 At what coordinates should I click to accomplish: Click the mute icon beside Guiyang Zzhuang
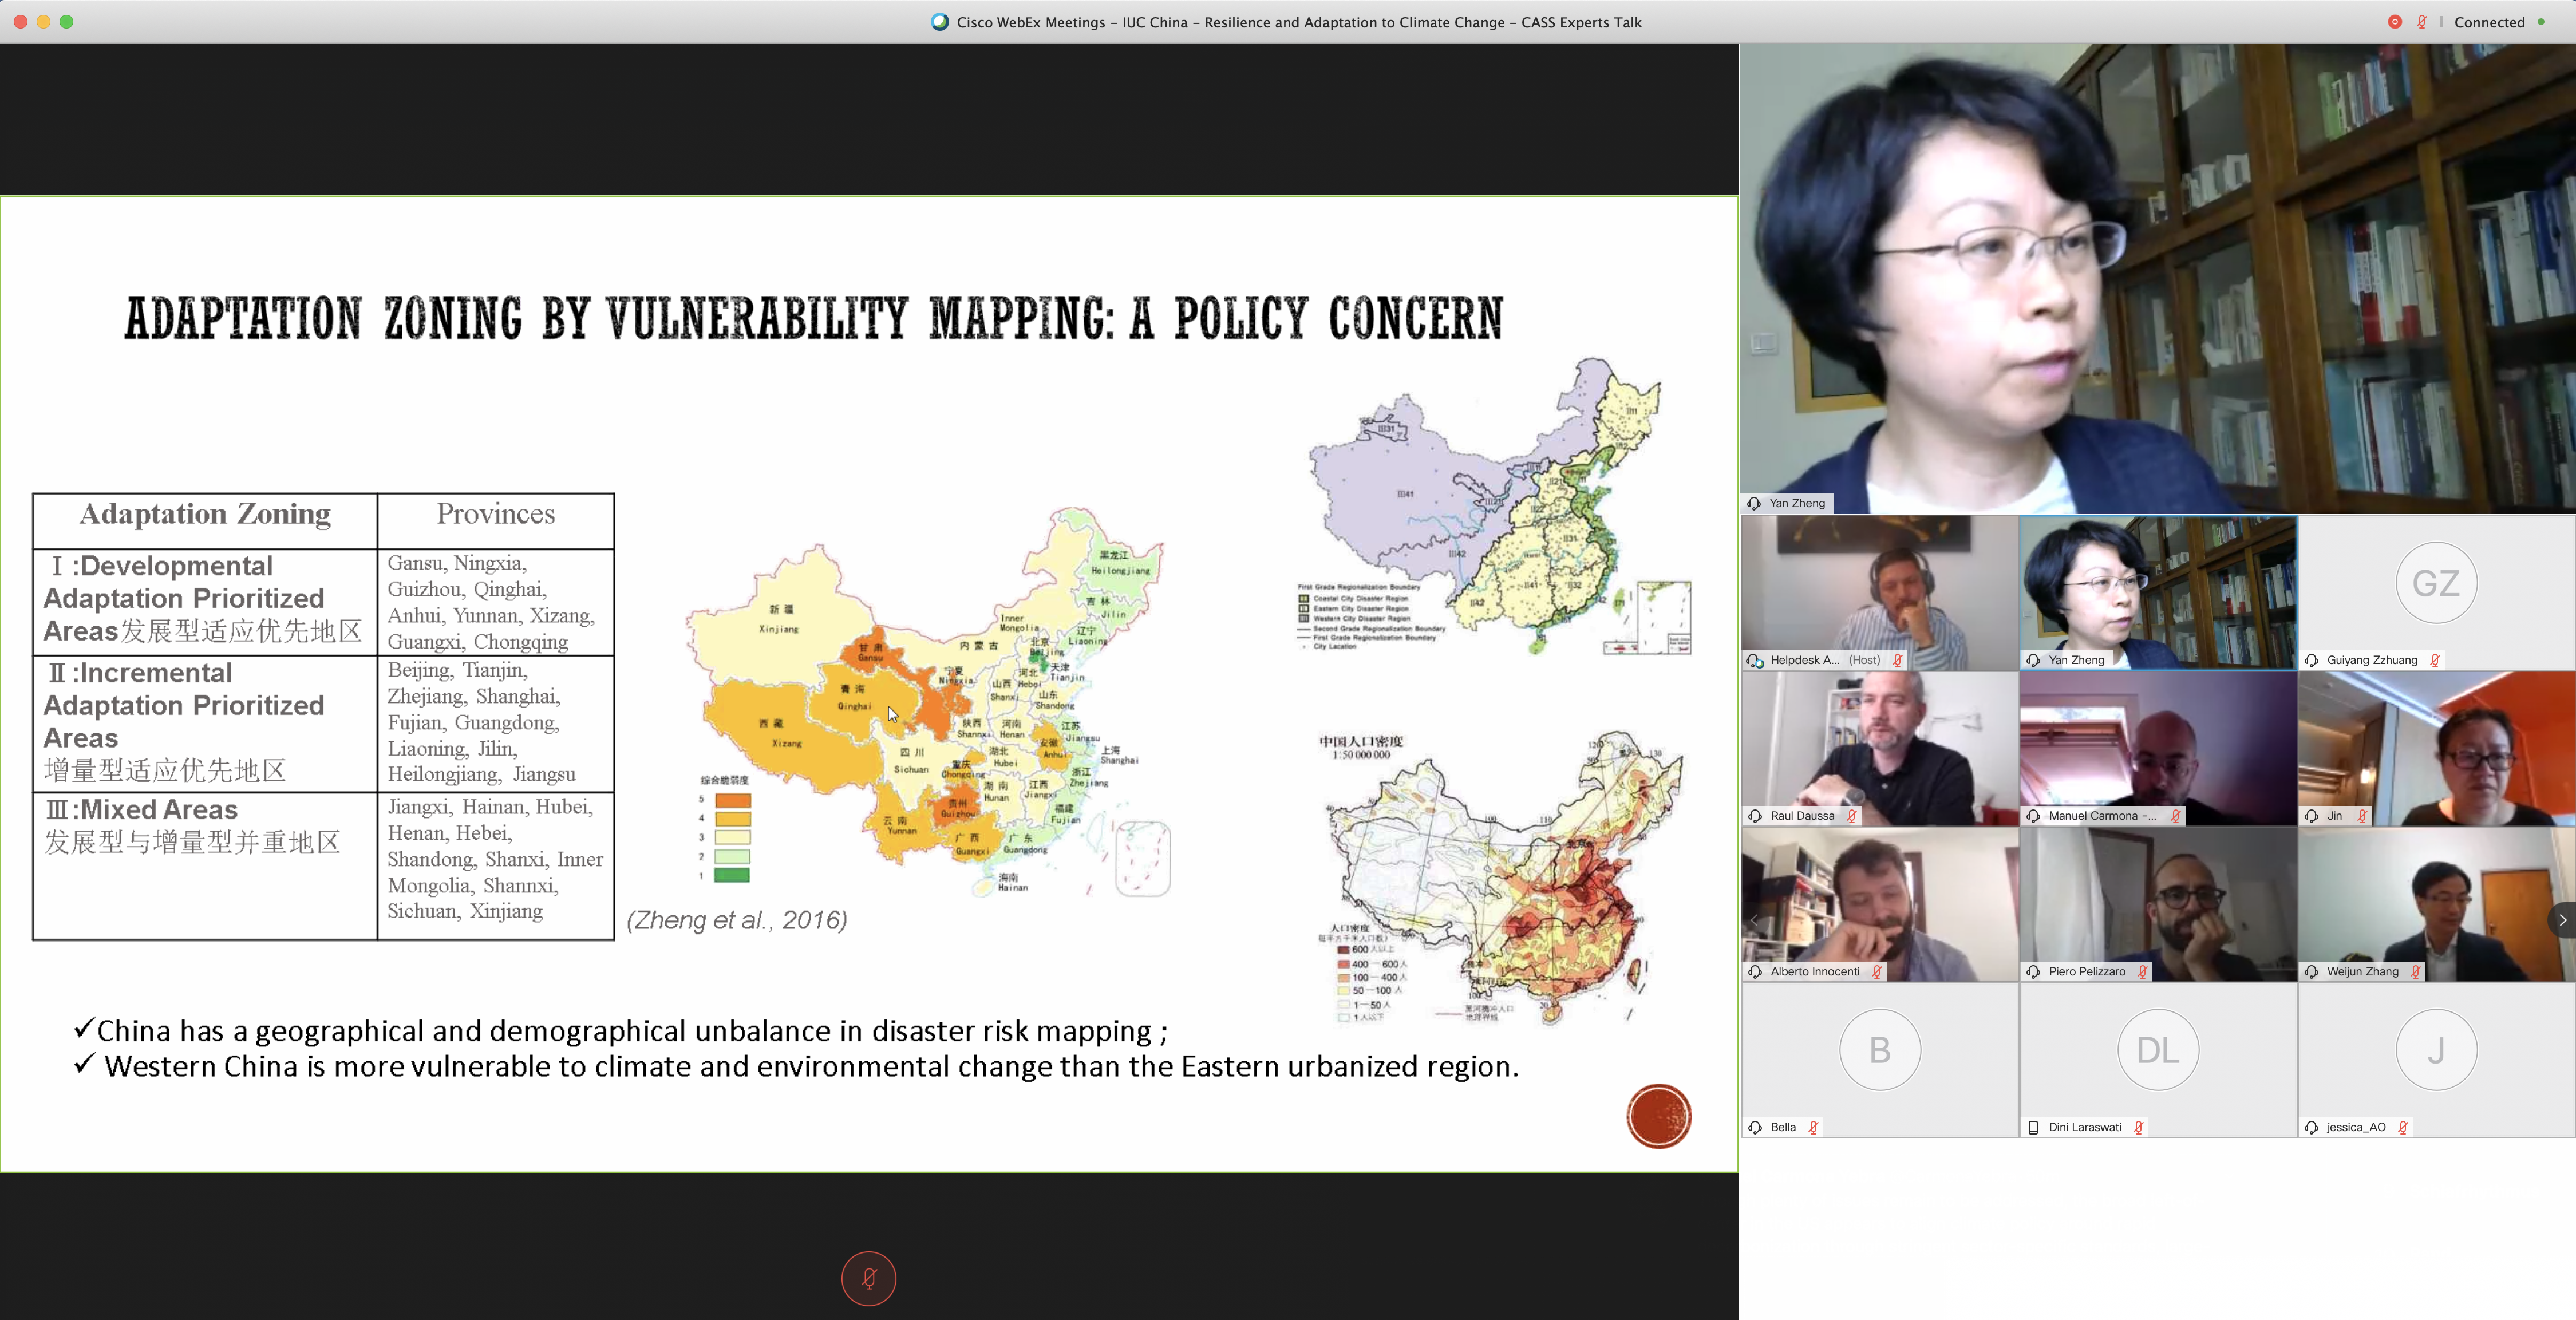(2435, 660)
